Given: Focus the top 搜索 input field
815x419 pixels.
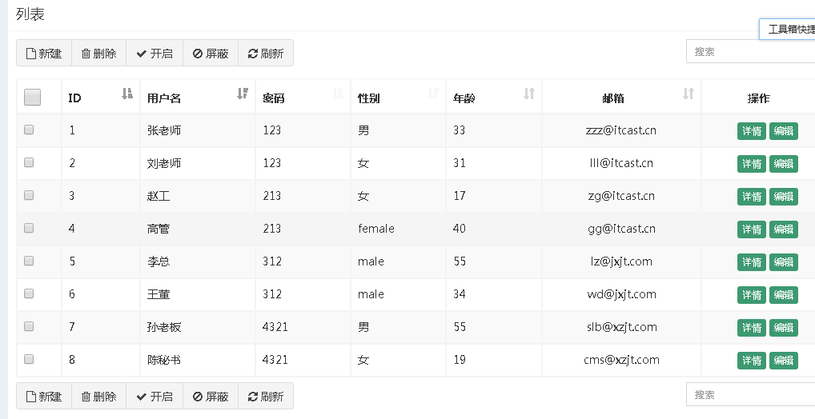Looking at the screenshot, I should click(x=750, y=51).
